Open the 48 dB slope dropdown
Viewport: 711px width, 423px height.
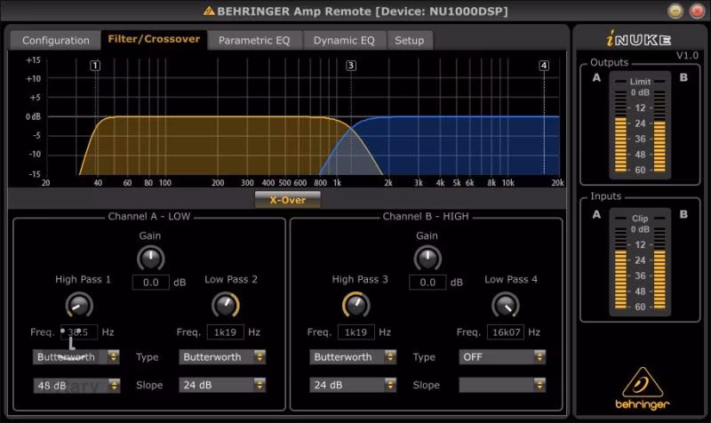coord(76,386)
